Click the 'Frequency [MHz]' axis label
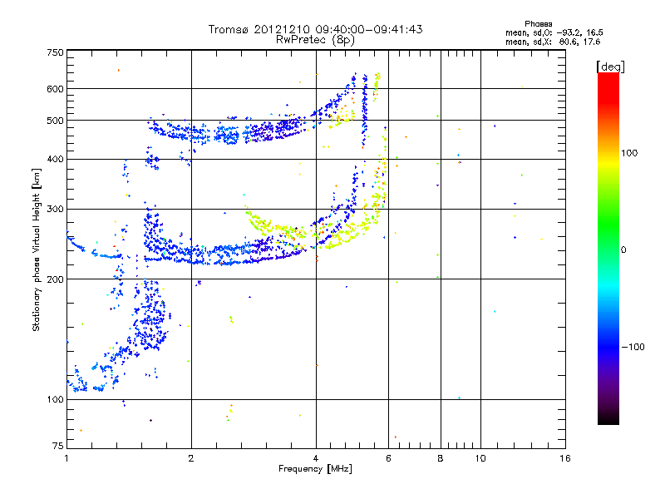This screenshot has width=665, height=499. (315, 469)
